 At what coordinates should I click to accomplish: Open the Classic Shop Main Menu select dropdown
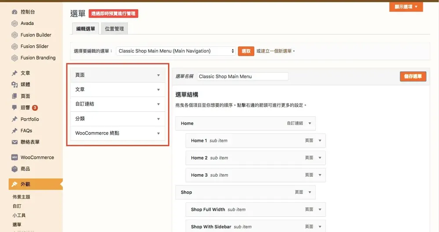click(176, 51)
